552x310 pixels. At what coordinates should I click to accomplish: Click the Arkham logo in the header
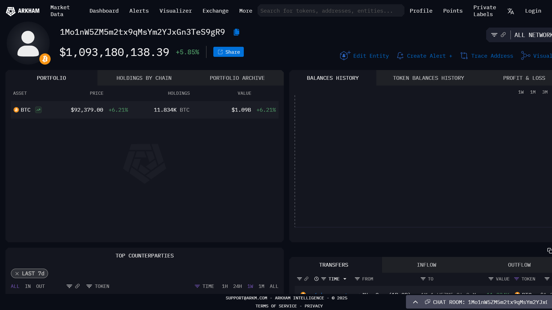(x=23, y=11)
